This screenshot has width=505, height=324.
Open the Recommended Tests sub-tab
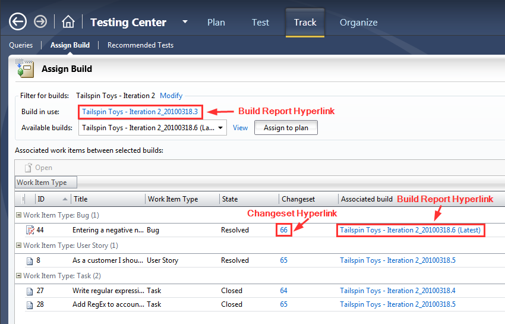[140, 45]
